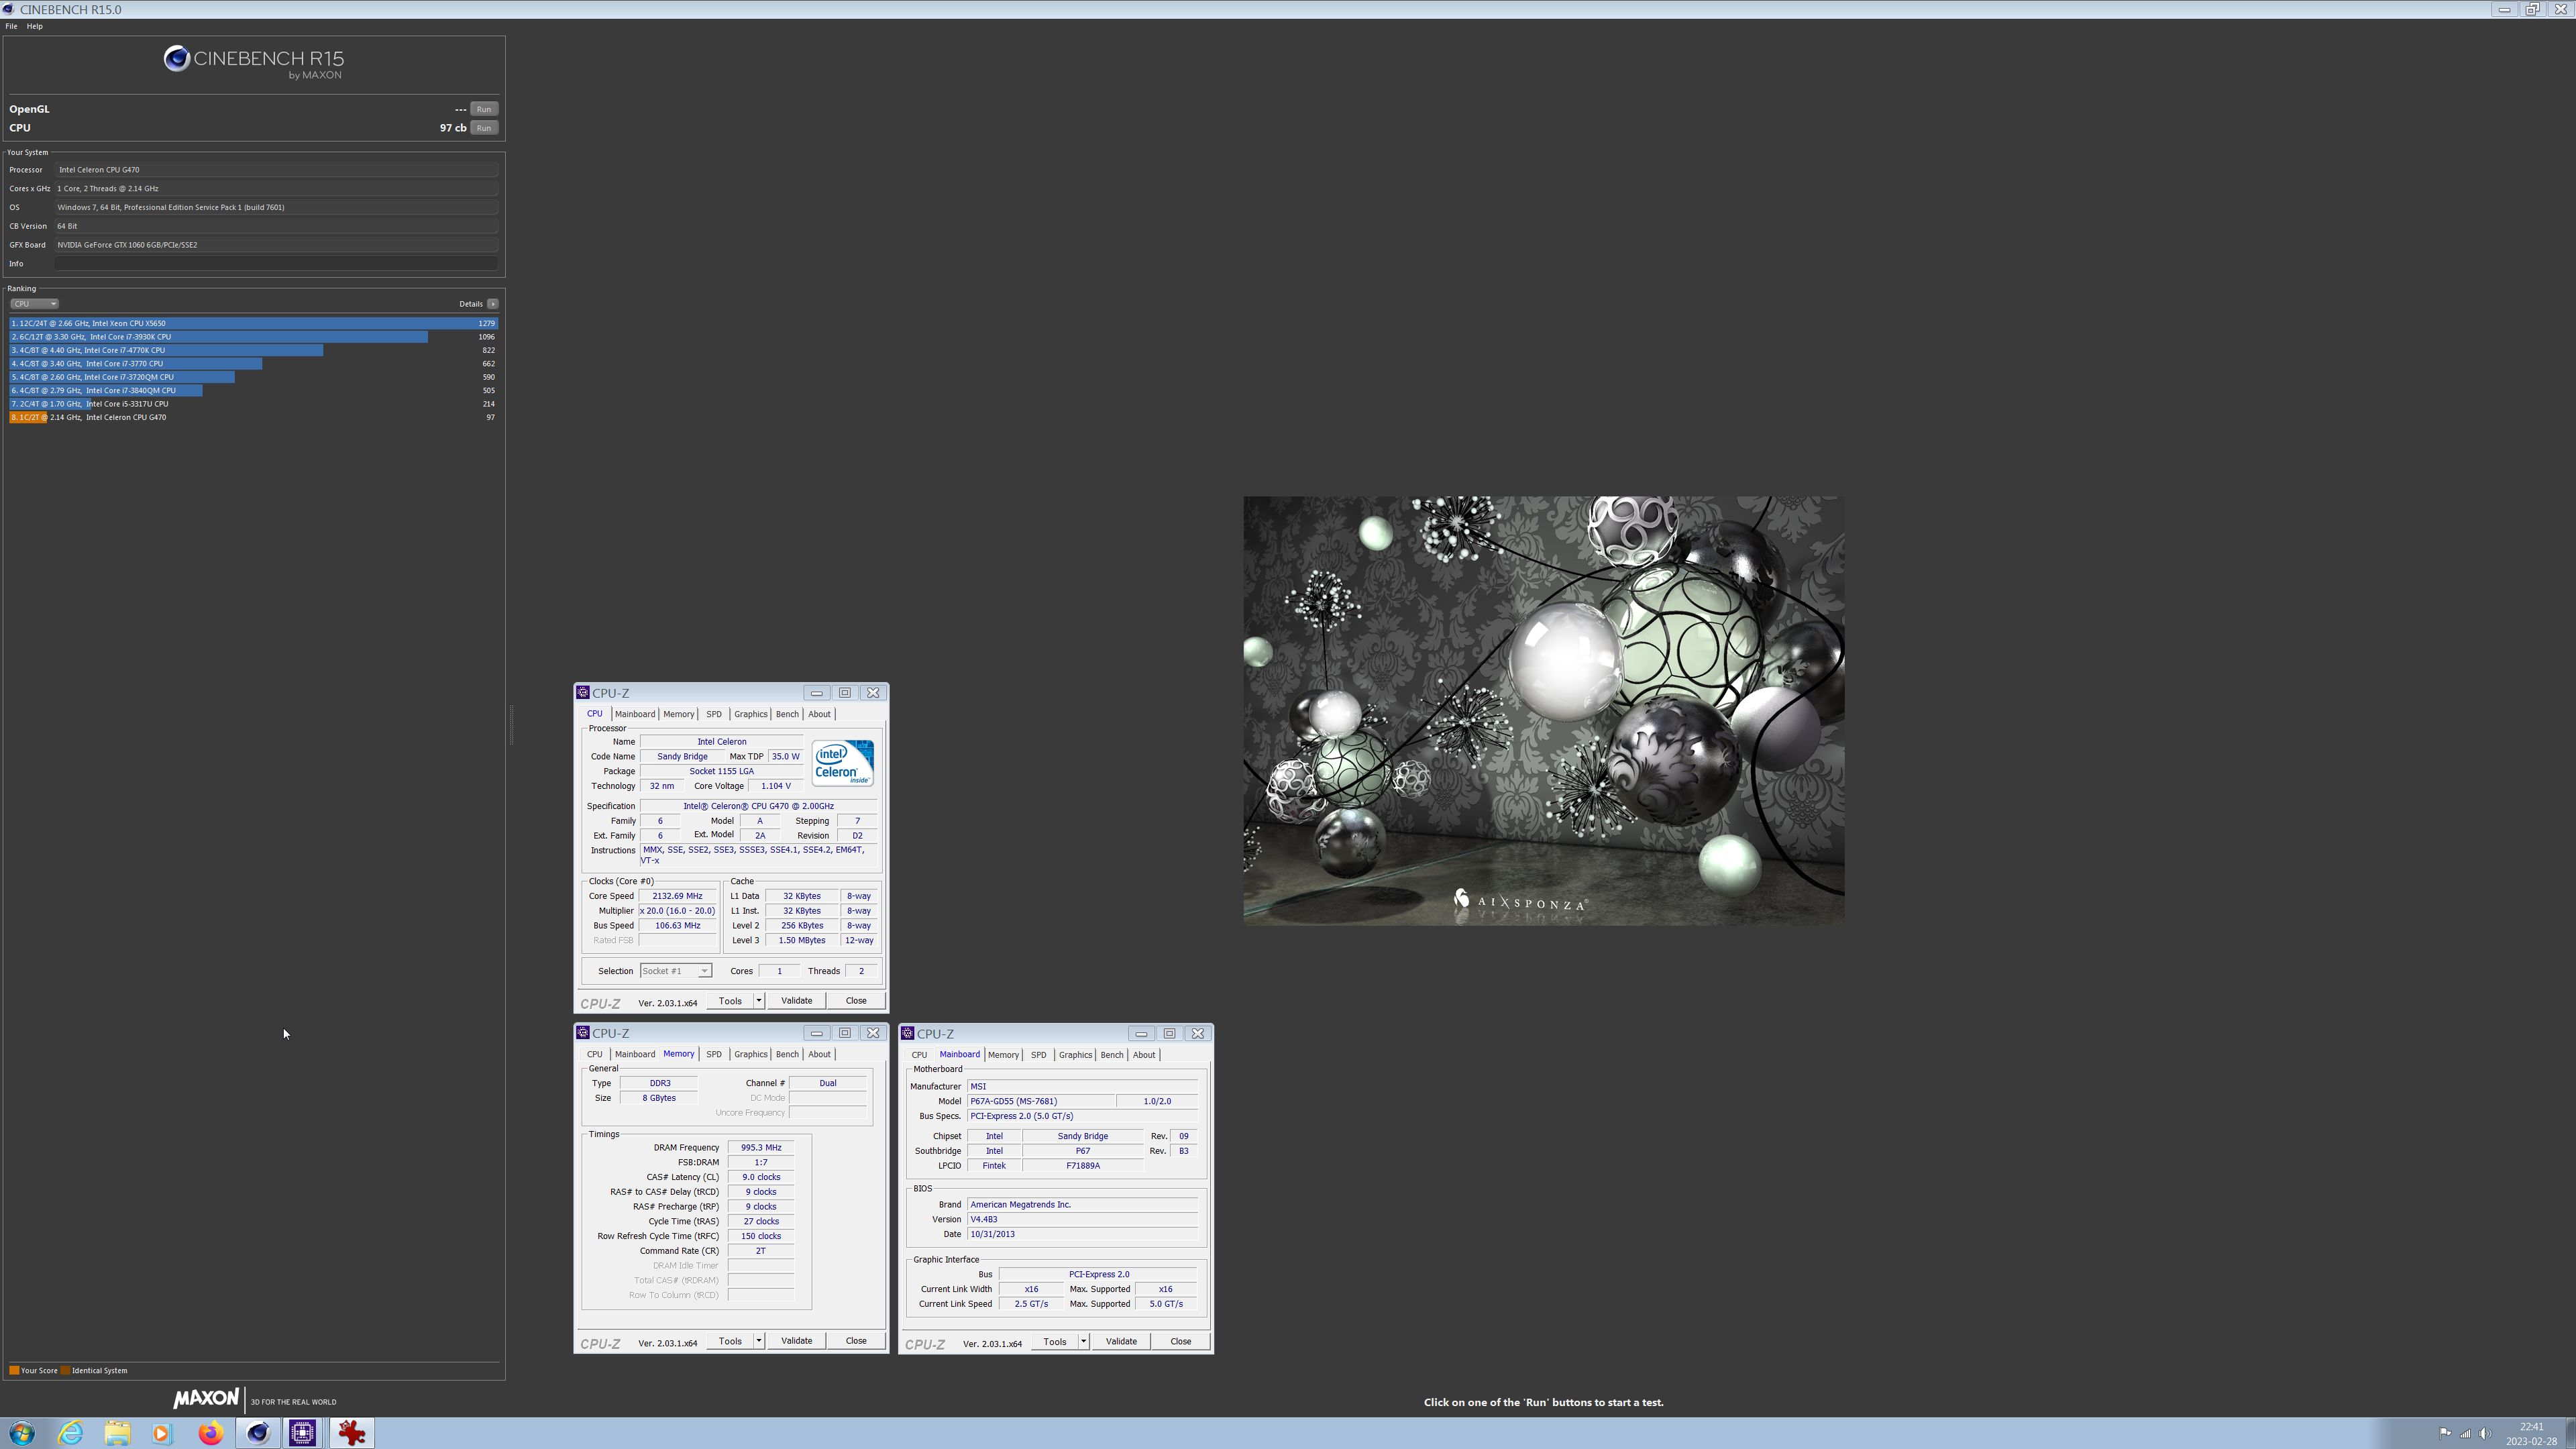The image size is (2576, 1449).
Task: Click the Identical System legend swatch
Action: [66, 1371]
